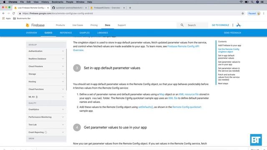
Task: Open the Bookmarks Bar folder
Action: pos(22,18)
